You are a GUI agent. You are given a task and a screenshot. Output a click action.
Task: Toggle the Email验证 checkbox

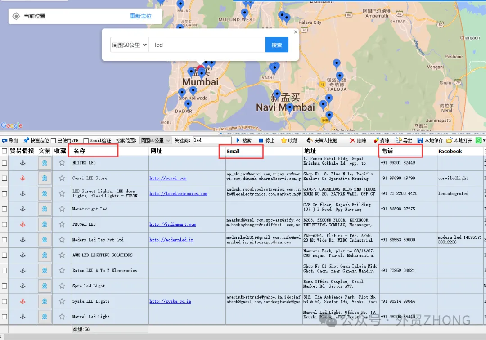[86, 141]
